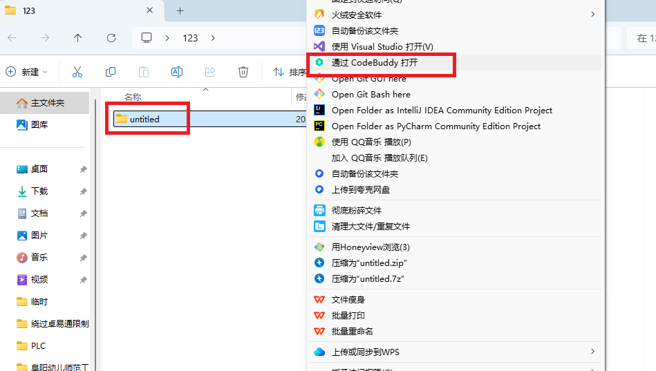Click the 自动备份该文件夹 entry with 123 icon
Viewport: 656px width, 371px height.
455,30
